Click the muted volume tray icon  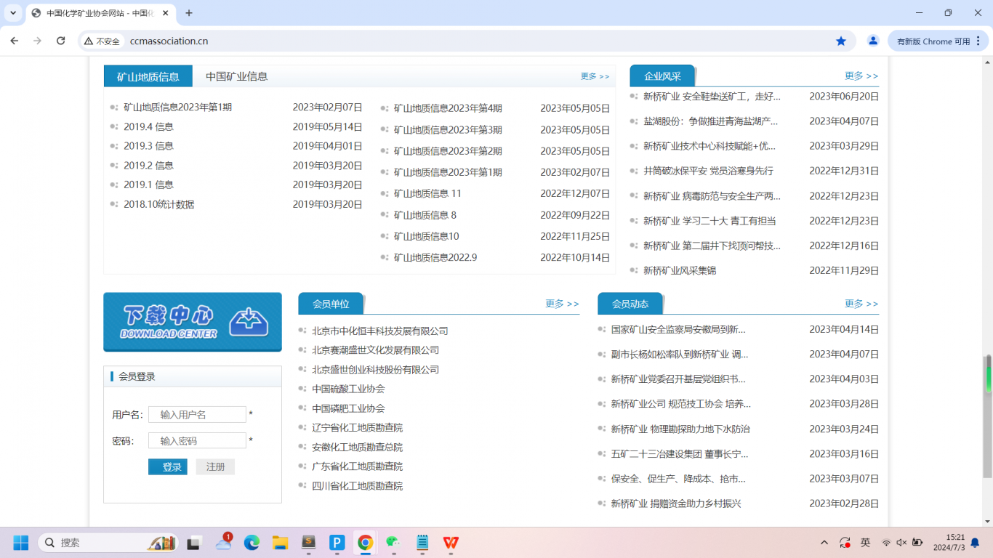[901, 543]
